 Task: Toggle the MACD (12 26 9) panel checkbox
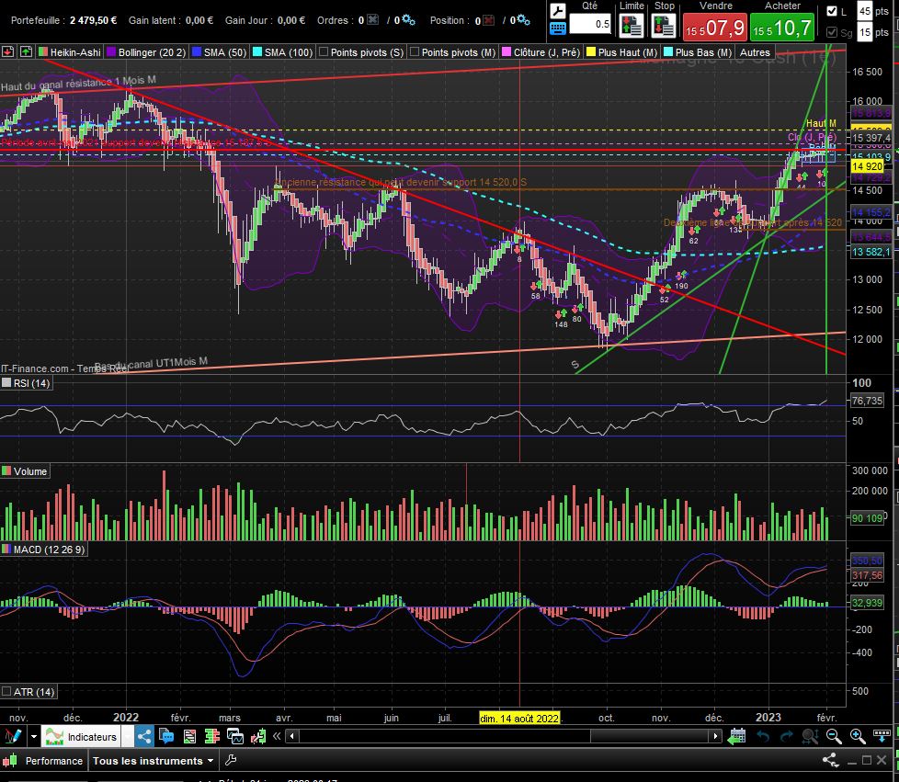tap(6, 550)
